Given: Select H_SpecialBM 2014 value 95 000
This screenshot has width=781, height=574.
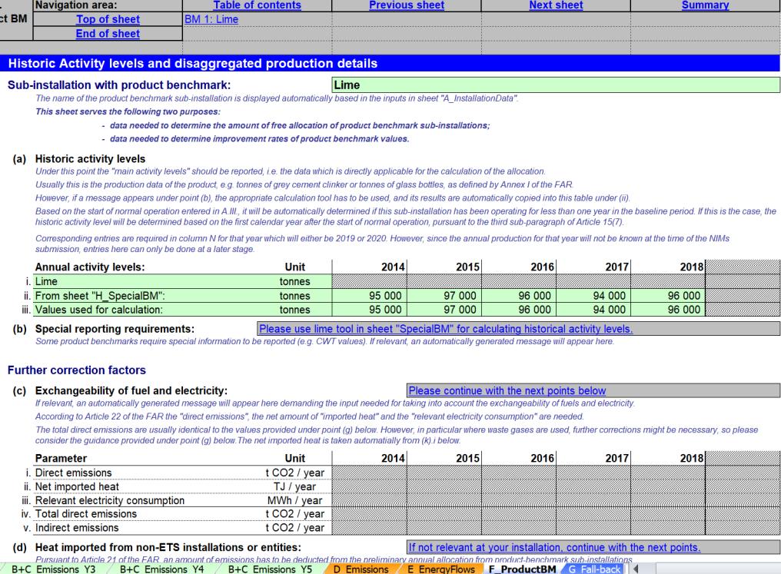Looking at the screenshot, I should (369, 296).
